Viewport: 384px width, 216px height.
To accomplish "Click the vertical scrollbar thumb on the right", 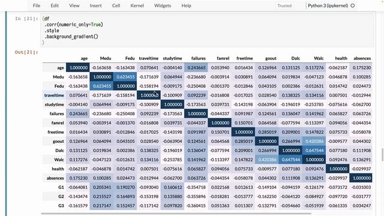I will [x=383, y=155].
